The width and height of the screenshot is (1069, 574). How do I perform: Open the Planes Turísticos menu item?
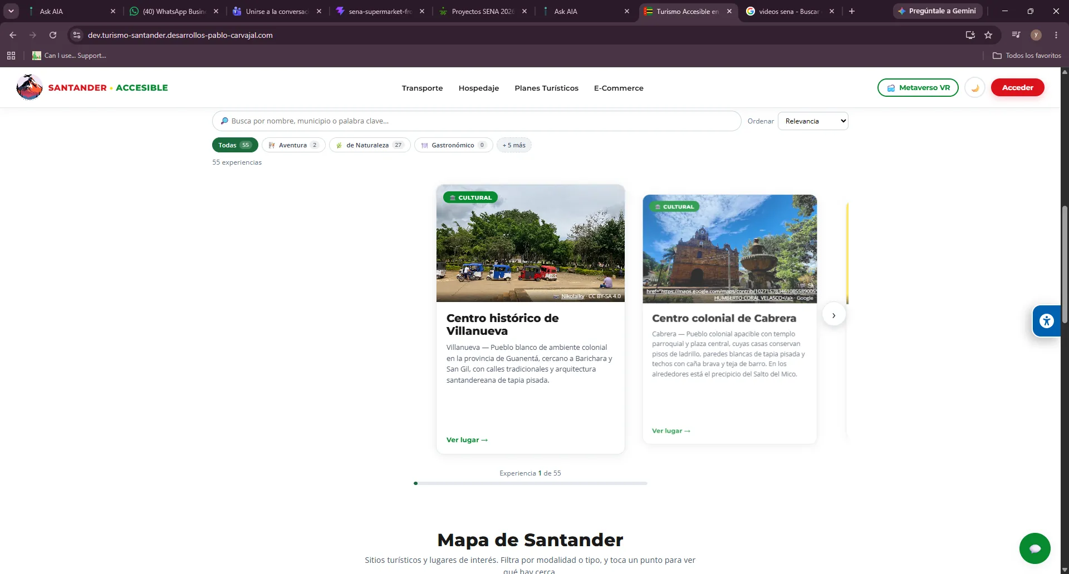point(547,88)
